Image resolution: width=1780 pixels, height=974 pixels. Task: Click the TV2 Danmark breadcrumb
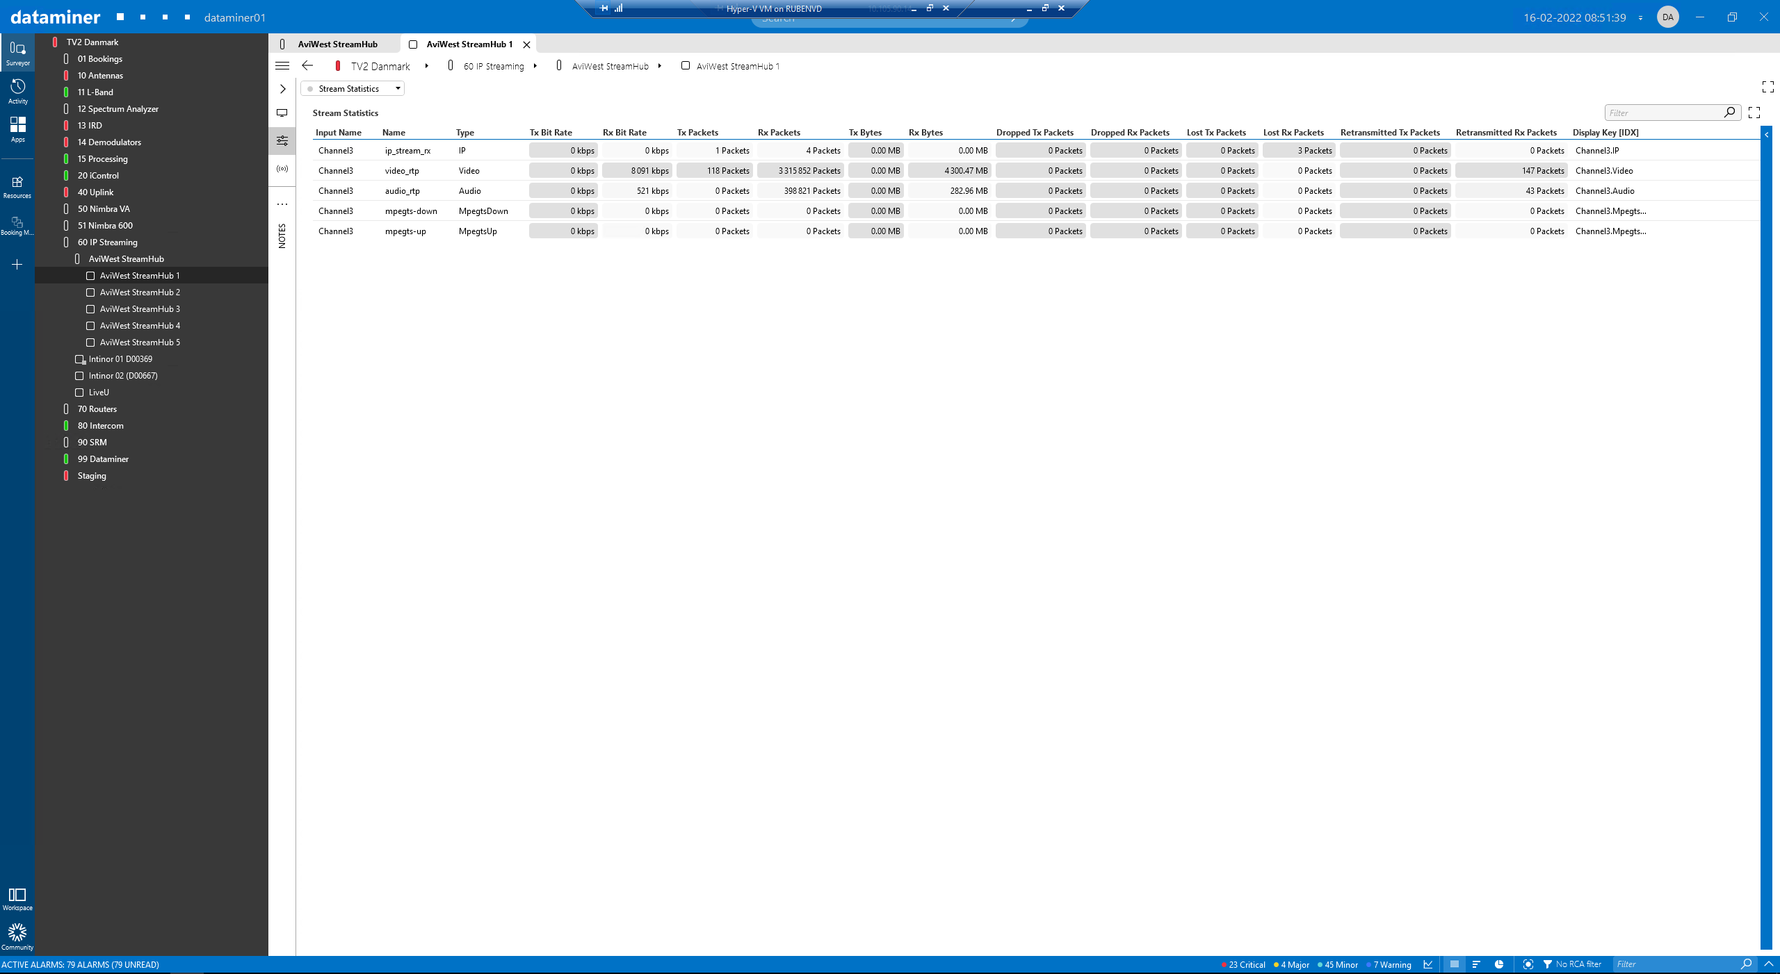[380, 66]
